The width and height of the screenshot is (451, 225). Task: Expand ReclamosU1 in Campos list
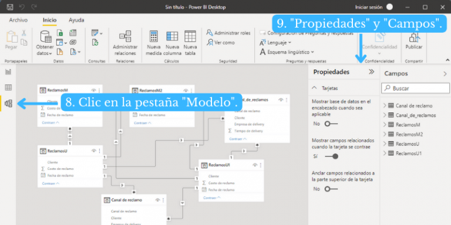(x=385, y=154)
